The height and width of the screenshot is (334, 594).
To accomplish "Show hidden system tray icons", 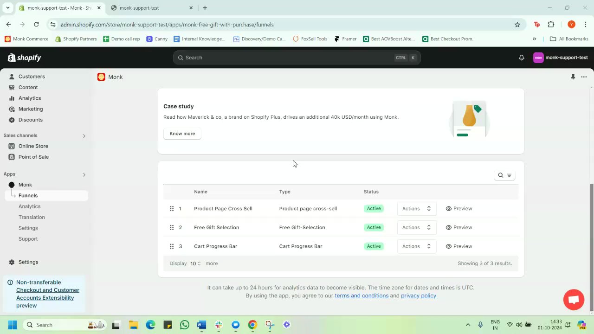I will pyautogui.click(x=468, y=325).
